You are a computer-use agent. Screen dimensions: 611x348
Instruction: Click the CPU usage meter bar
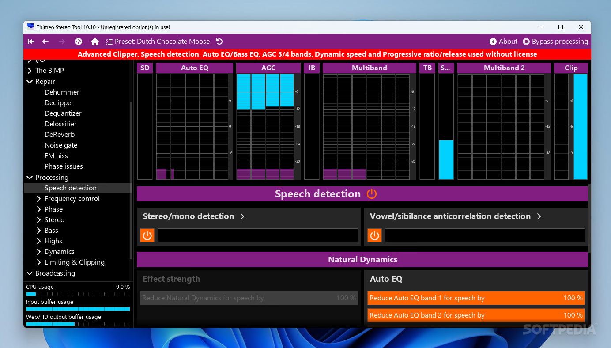point(78,294)
